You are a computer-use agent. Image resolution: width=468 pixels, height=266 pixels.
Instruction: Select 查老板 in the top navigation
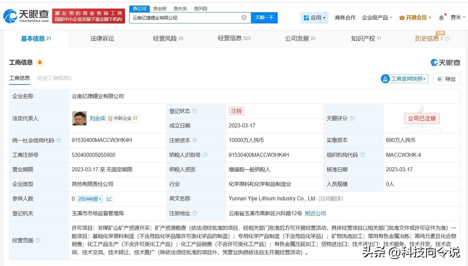(160, 8)
